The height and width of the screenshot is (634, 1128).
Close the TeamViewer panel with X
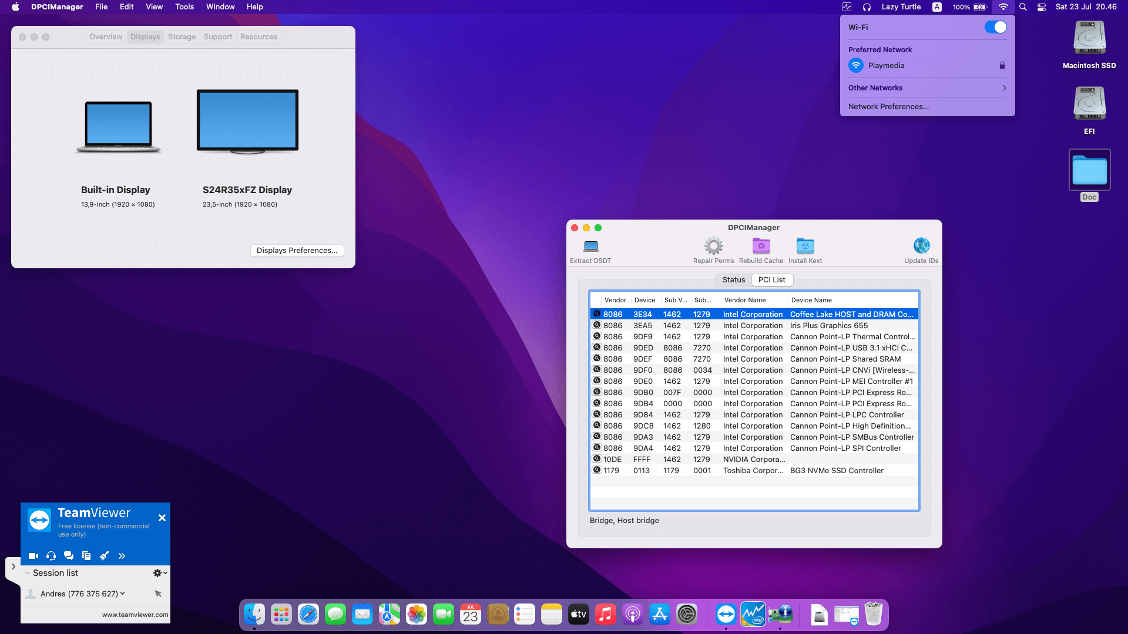pos(162,518)
